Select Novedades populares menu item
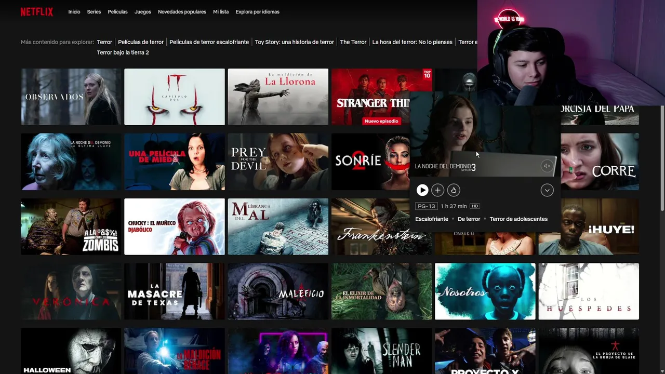665x374 pixels. (x=182, y=12)
